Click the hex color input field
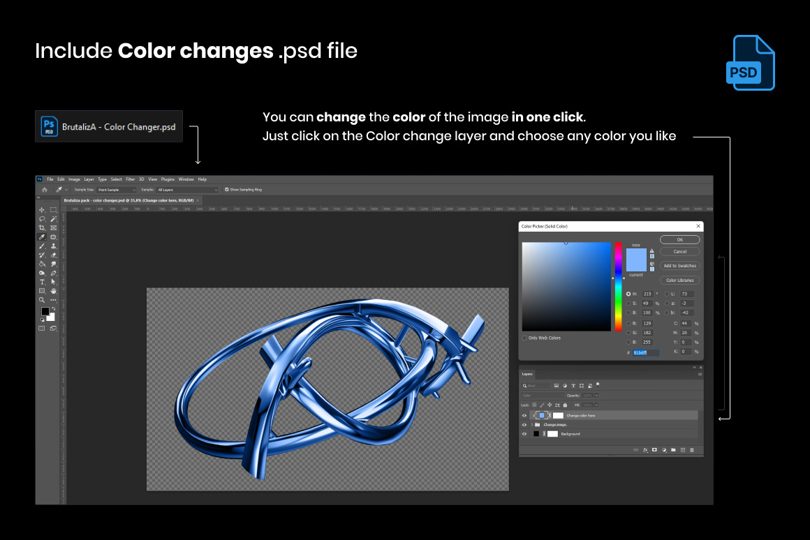The height and width of the screenshot is (540, 810). (x=646, y=352)
